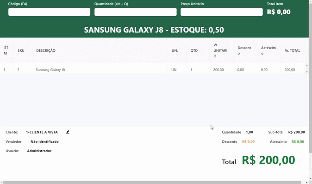Image resolution: width=312 pixels, height=184 pixels.
Task: Click the 'Administrador' user value
Action: pos(39,151)
